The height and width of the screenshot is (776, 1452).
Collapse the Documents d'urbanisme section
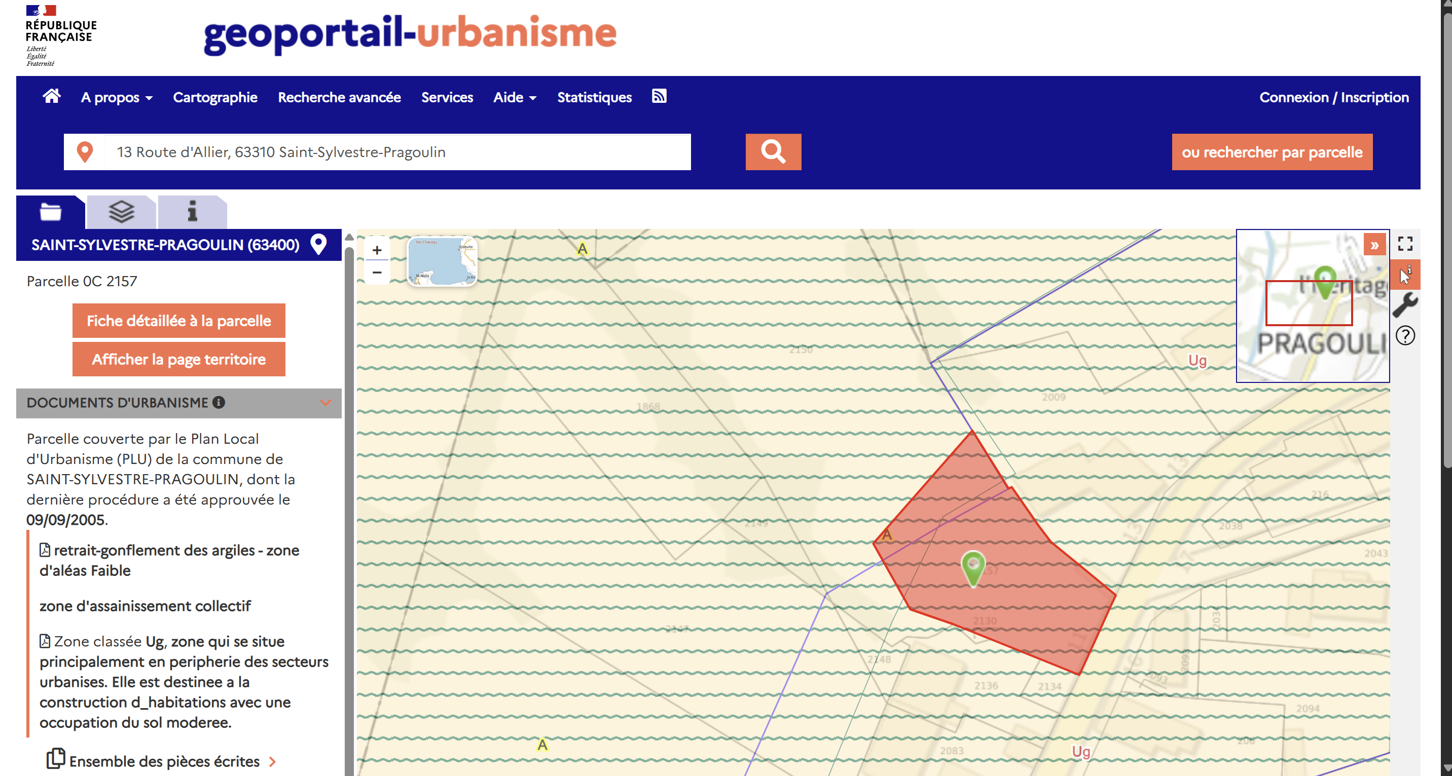(x=325, y=403)
